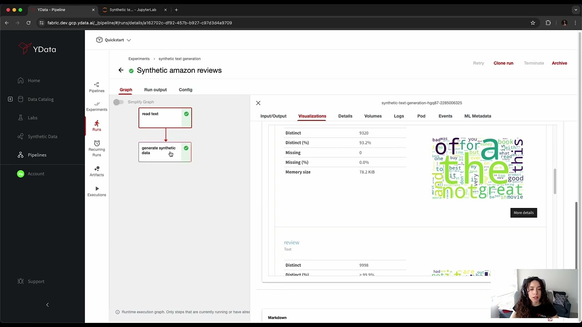Close the step details panel
Image resolution: width=582 pixels, height=327 pixels.
point(258,103)
